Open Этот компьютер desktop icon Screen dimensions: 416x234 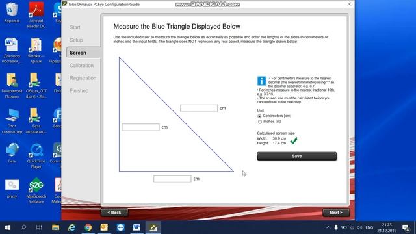pyautogui.click(x=12, y=120)
